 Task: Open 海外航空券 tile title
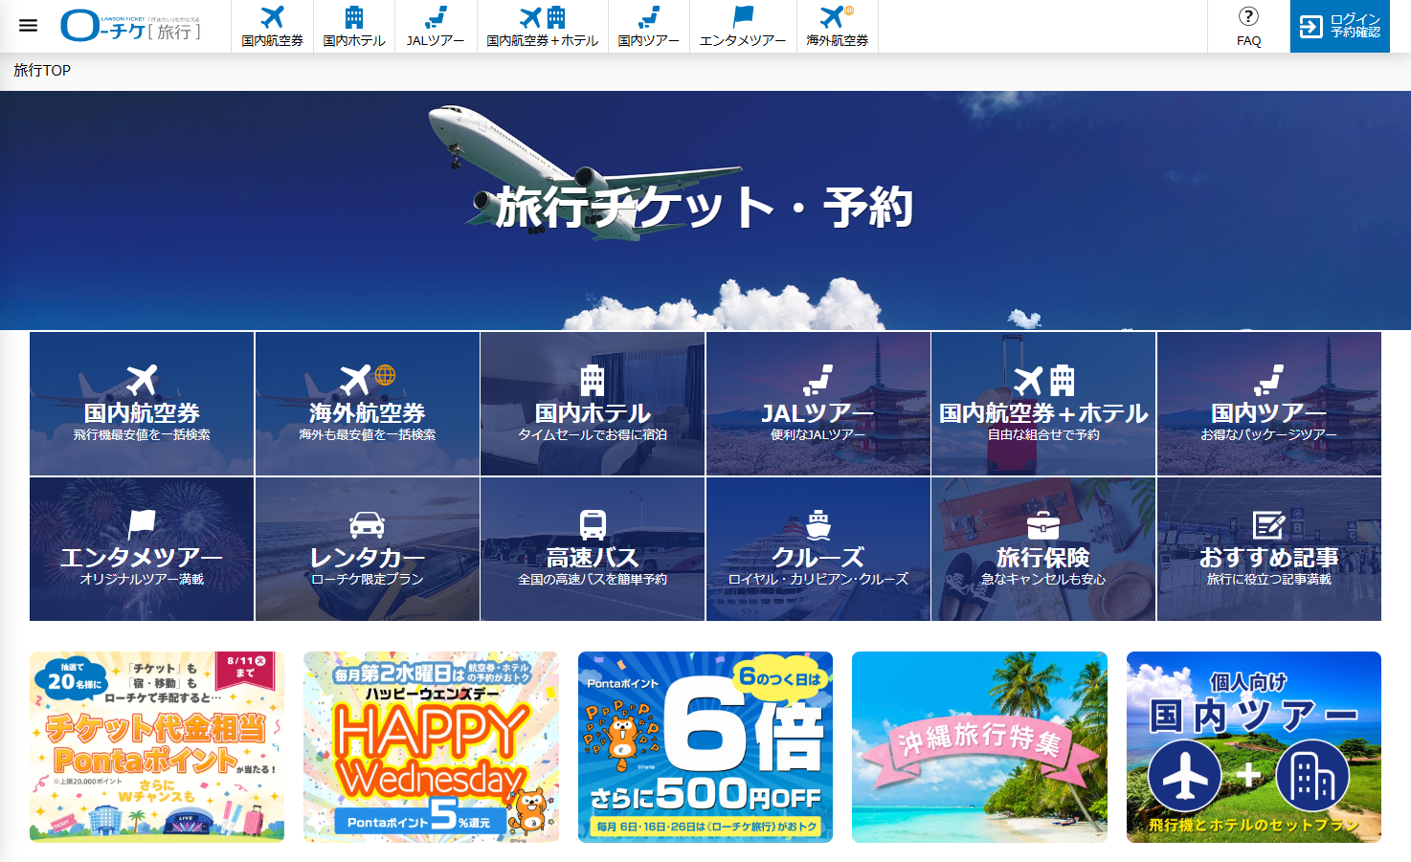368,413
